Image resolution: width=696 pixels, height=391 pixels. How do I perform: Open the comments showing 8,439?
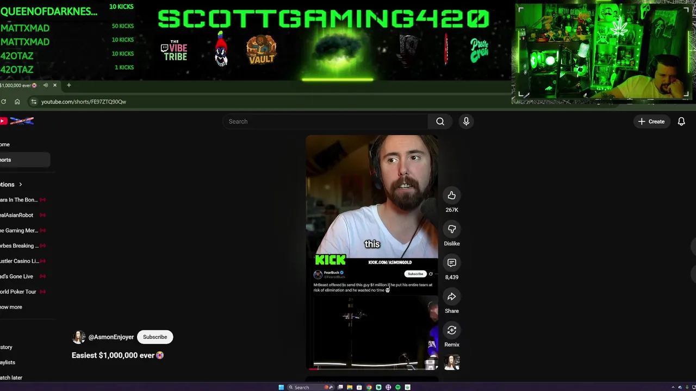[x=451, y=263]
